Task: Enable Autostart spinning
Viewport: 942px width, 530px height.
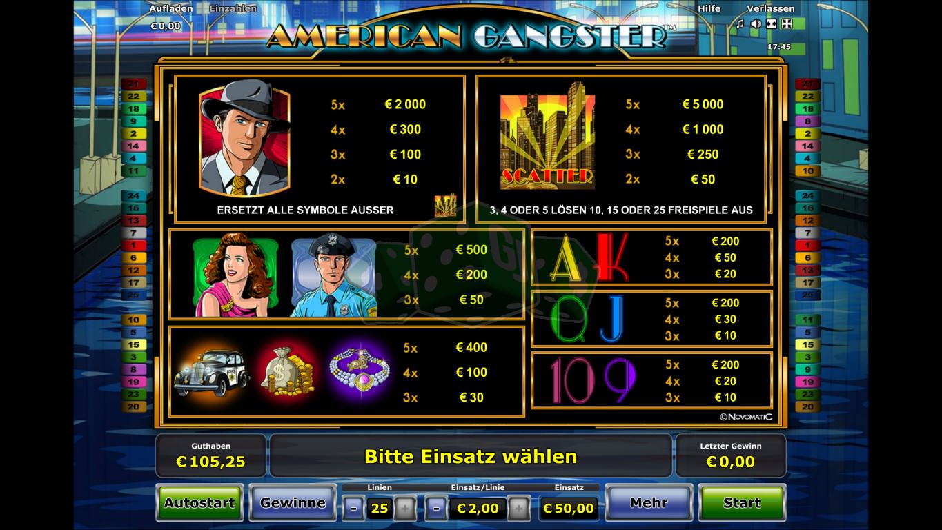Action: [x=199, y=503]
